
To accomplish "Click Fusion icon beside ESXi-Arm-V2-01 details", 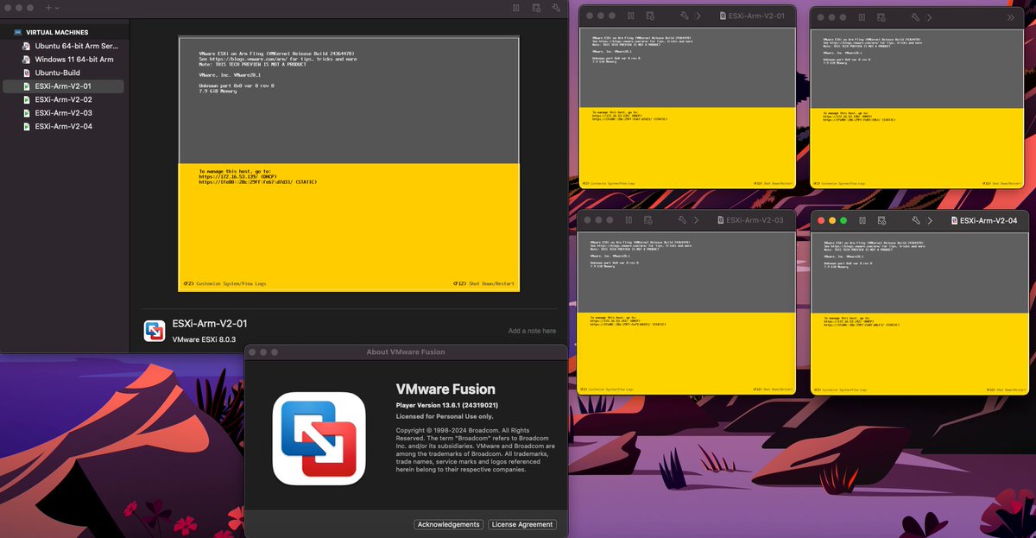I will pyautogui.click(x=155, y=331).
